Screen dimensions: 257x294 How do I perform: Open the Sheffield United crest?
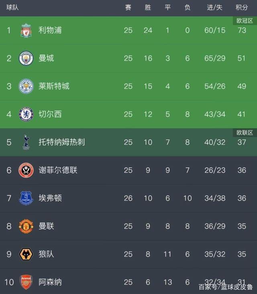coord(26,170)
